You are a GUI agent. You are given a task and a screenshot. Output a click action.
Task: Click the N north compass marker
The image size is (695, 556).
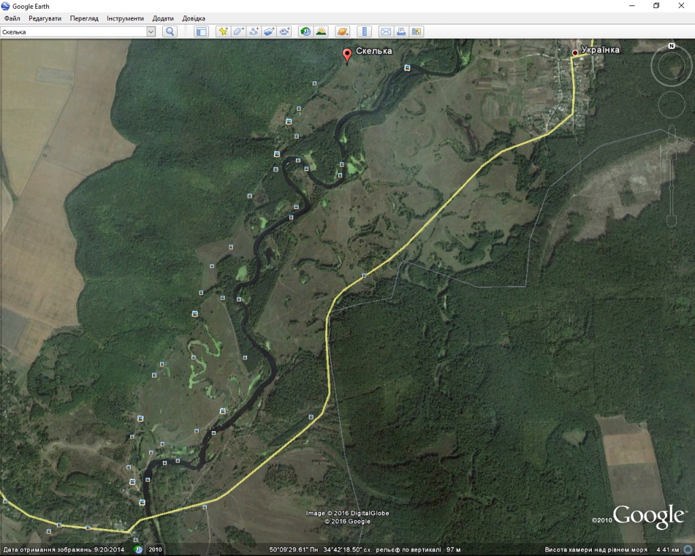(671, 46)
